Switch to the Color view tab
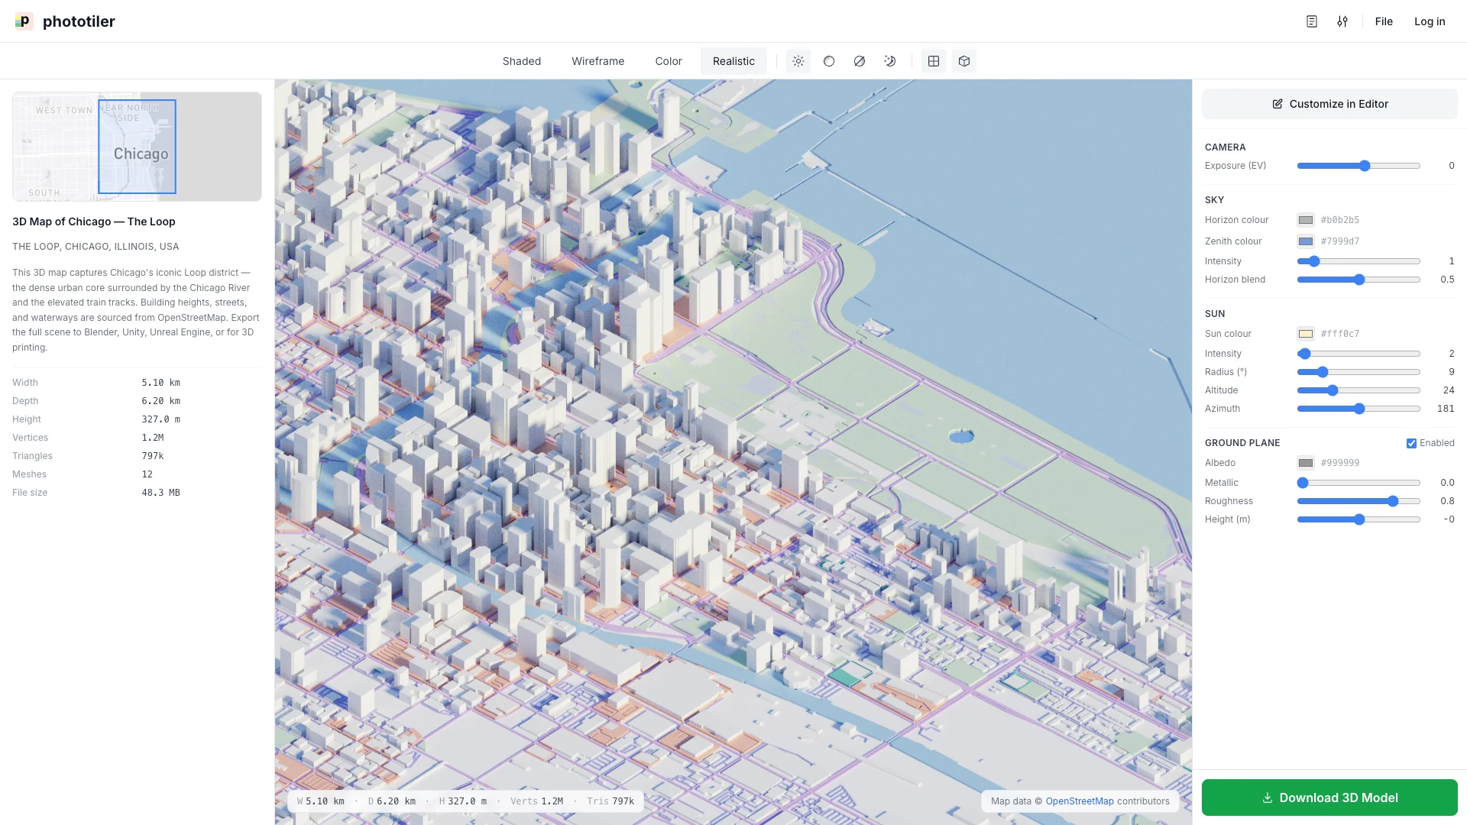 click(x=669, y=61)
